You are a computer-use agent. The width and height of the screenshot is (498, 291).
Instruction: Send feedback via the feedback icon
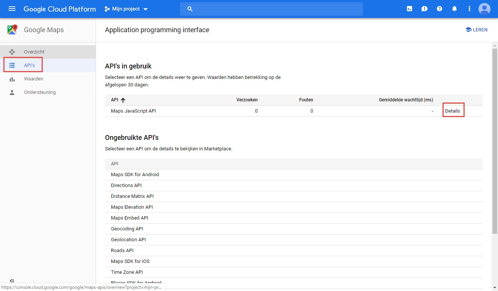click(424, 8)
